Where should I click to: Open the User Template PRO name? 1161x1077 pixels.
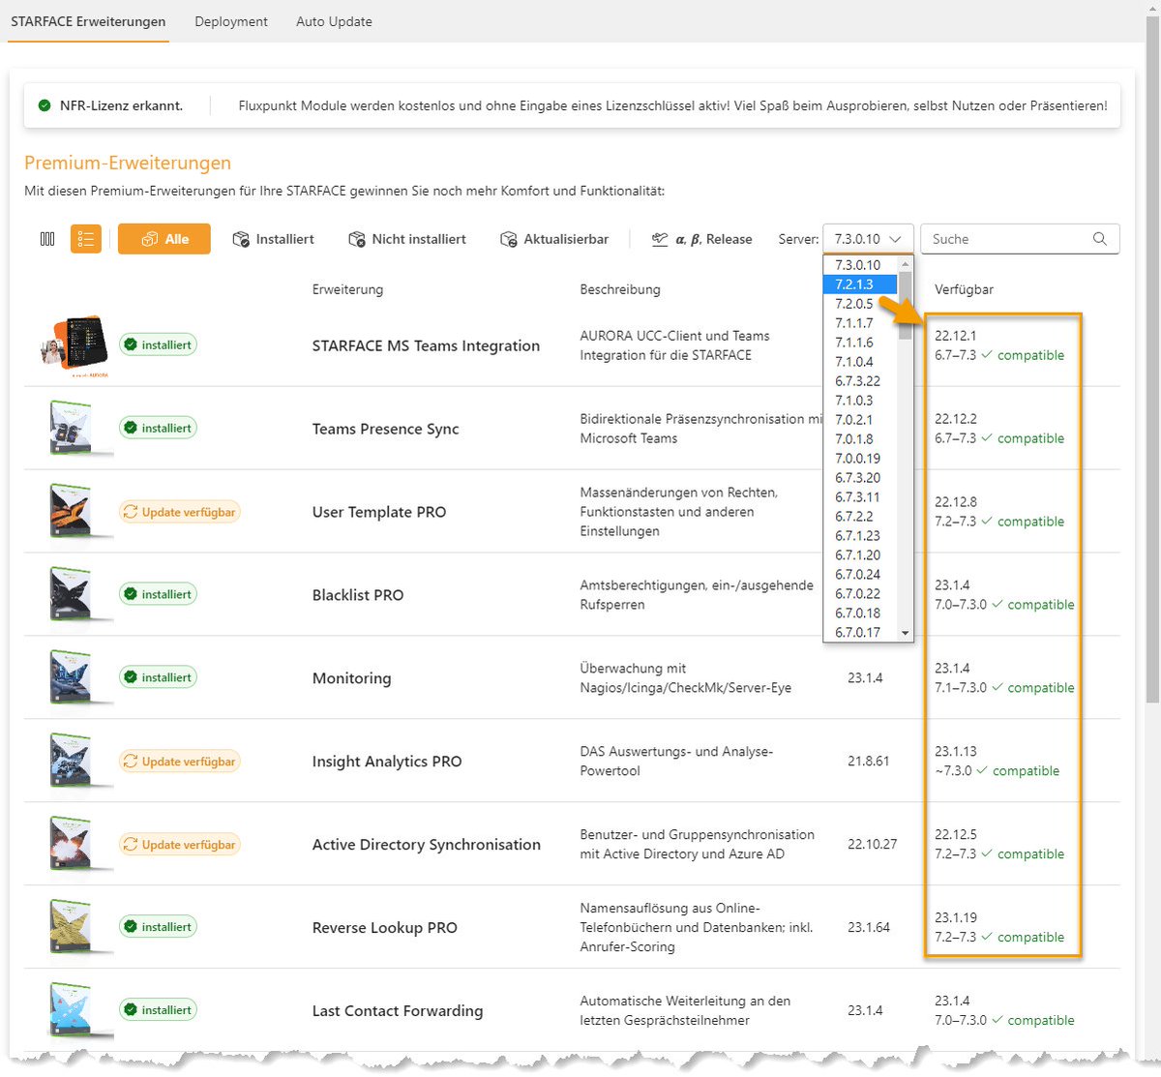[379, 512]
